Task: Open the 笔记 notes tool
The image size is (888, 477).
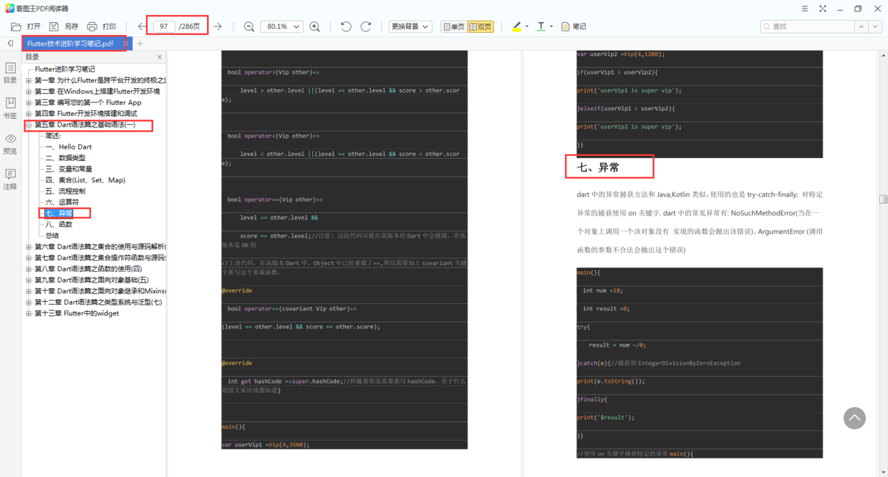Action: [x=574, y=26]
